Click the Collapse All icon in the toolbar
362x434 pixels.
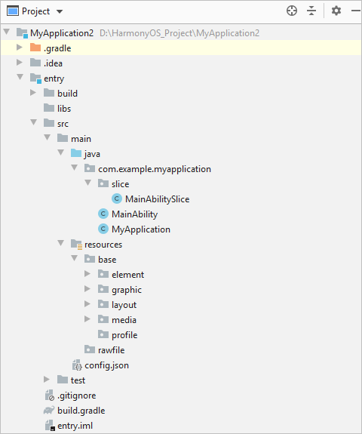[311, 11]
